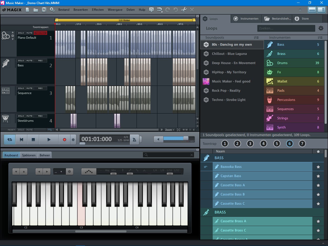
Task: Select the 80s - Dancing on my own soundpool
Action: click(231, 45)
